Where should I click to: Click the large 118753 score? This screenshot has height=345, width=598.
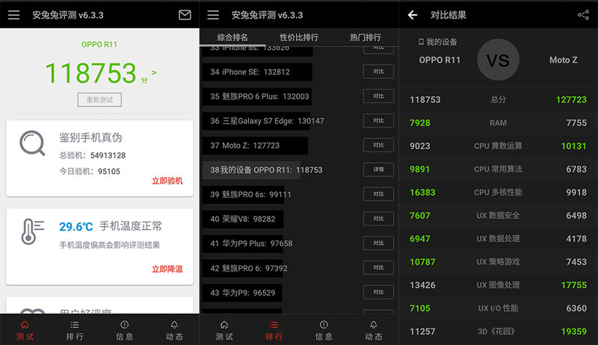pyautogui.click(x=90, y=73)
